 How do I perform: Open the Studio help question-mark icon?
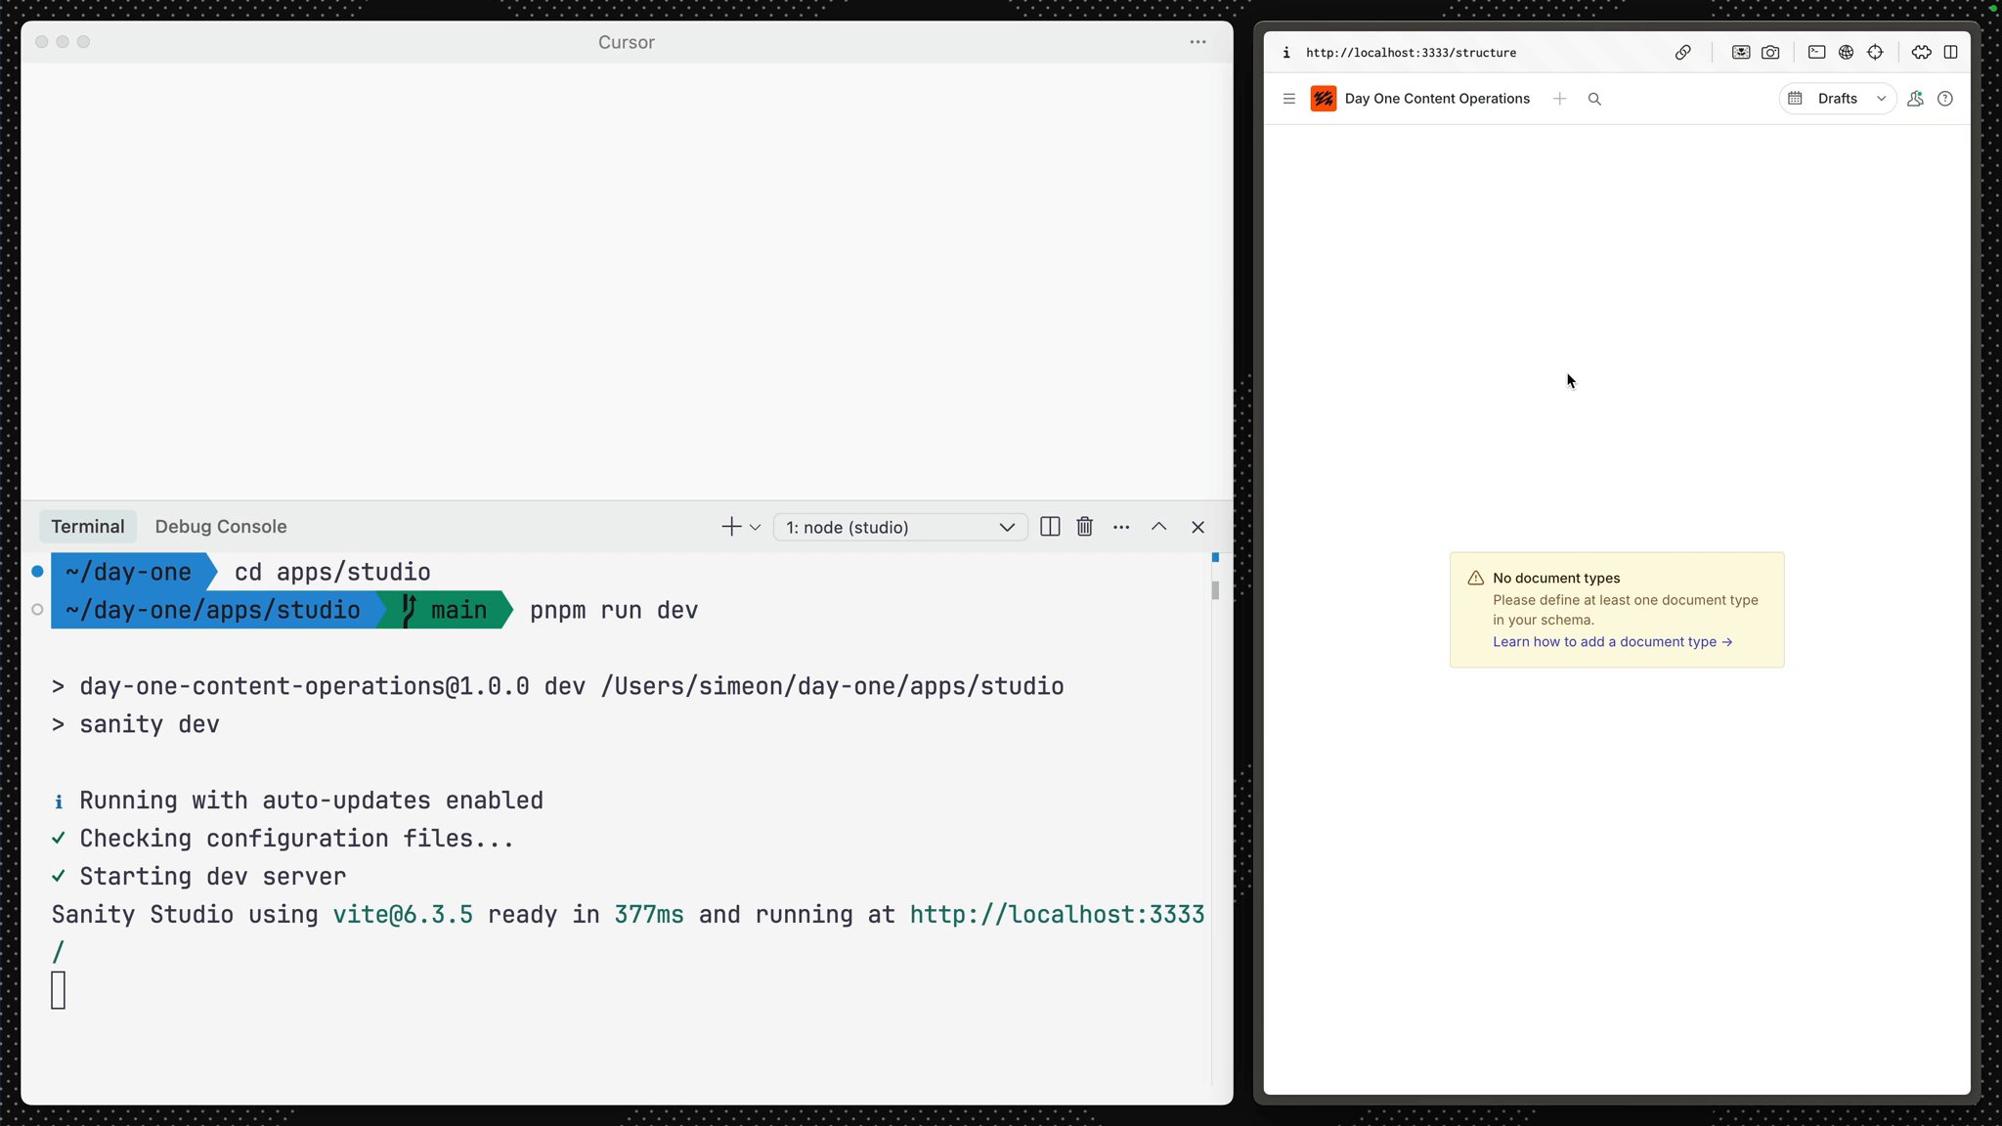pos(1945,99)
